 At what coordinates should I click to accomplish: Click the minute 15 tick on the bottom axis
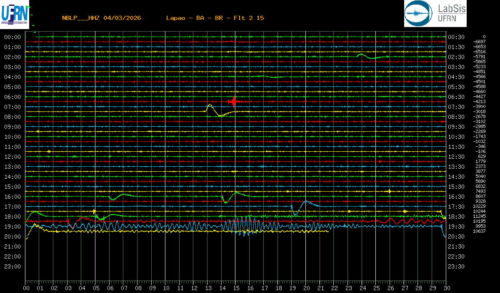(x=236, y=288)
